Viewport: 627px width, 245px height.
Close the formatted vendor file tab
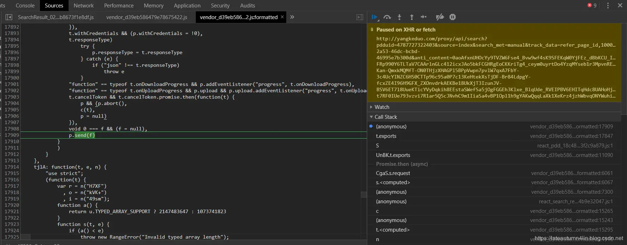(282, 17)
